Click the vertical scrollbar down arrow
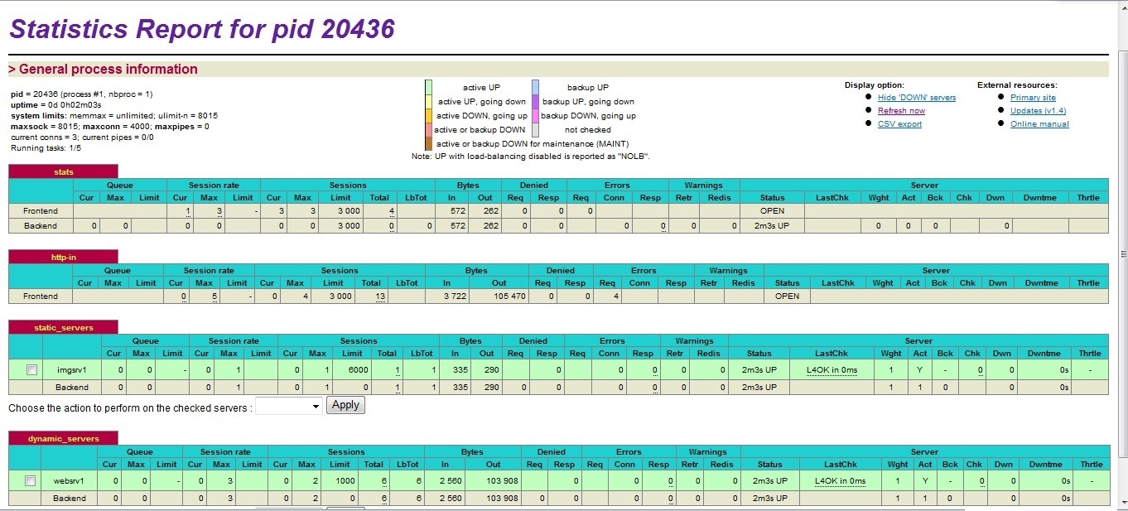Screen dimensions: 1128x511 (1121, 503)
